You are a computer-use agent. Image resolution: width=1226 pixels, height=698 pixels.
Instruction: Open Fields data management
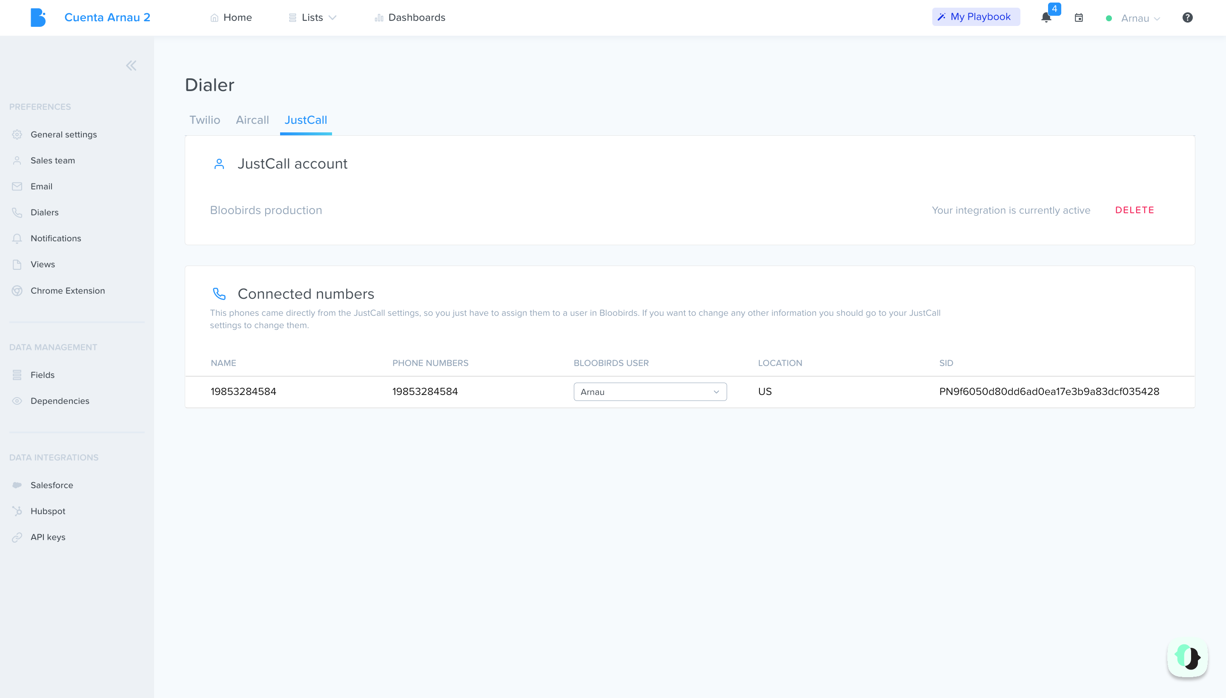tap(42, 375)
